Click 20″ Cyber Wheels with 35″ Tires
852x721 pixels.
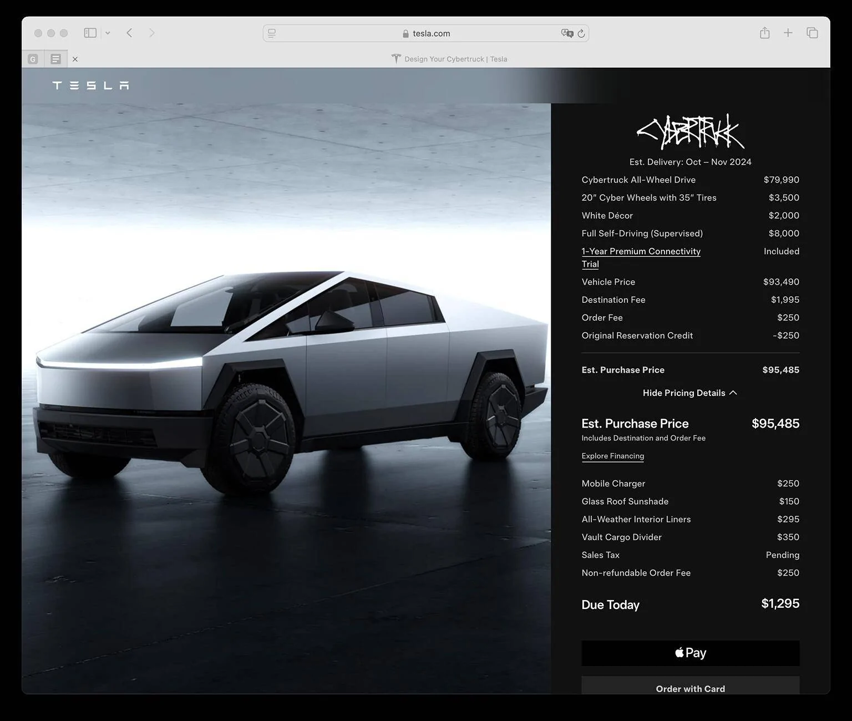pyautogui.click(x=649, y=197)
